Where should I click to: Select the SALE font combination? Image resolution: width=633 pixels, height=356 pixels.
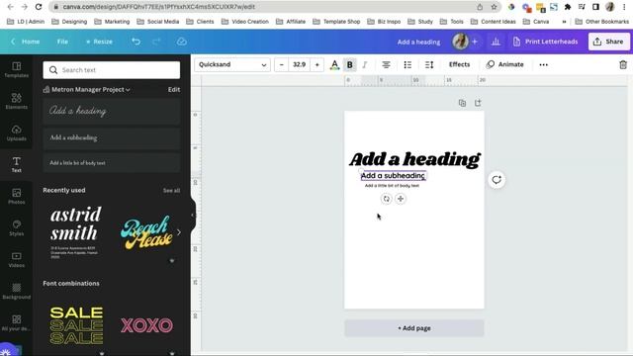click(x=76, y=325)
